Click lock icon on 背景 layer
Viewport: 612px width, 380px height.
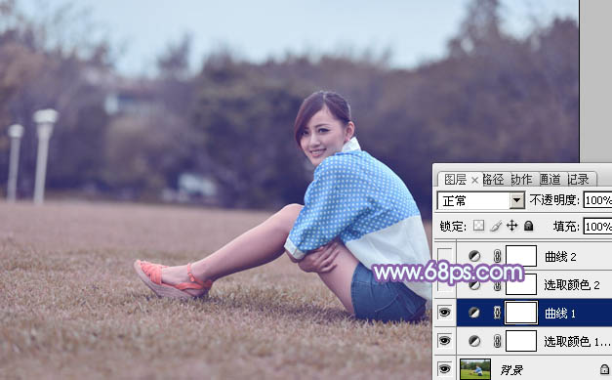(604, 369)
